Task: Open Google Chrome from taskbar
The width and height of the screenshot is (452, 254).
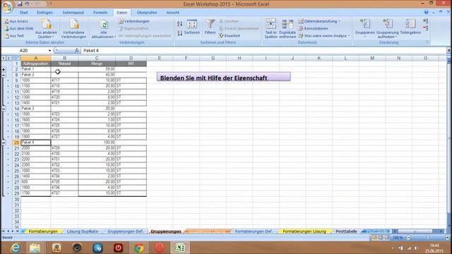Action: click(139, 248)
